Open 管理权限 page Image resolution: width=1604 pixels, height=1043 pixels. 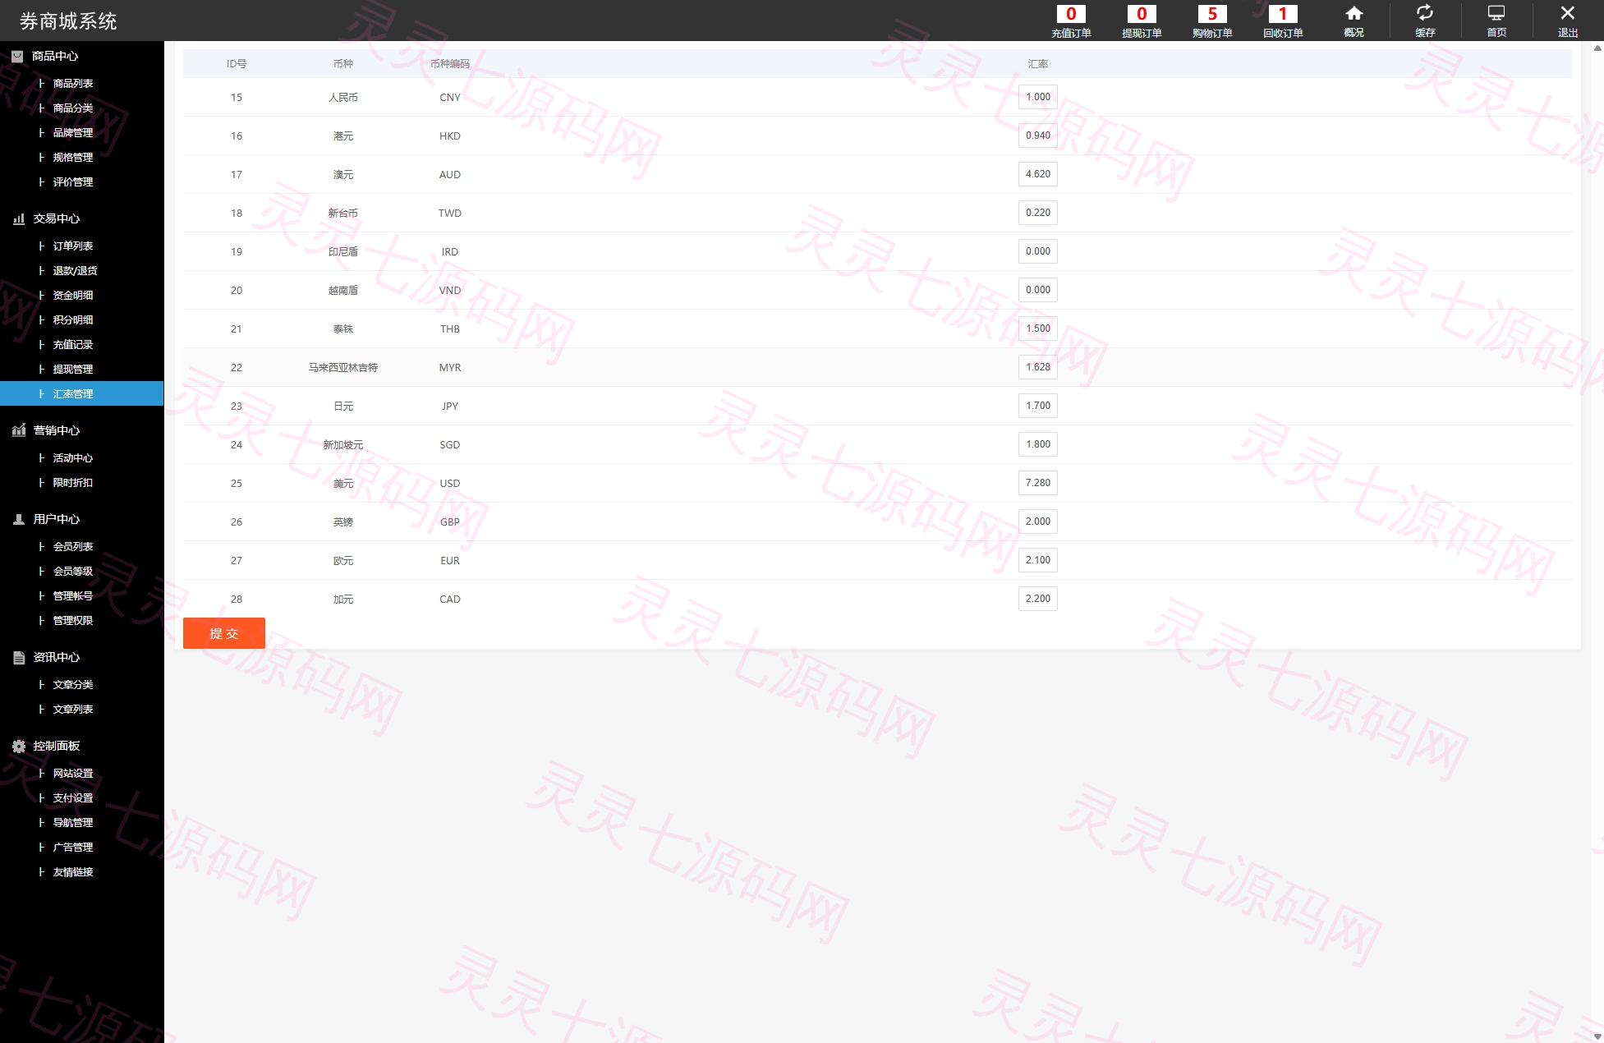pyautogui.click(x=73, y=621)
